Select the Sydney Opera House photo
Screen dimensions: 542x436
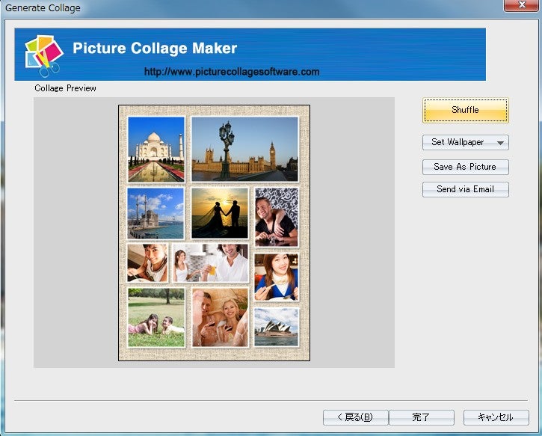click(276, 327)
